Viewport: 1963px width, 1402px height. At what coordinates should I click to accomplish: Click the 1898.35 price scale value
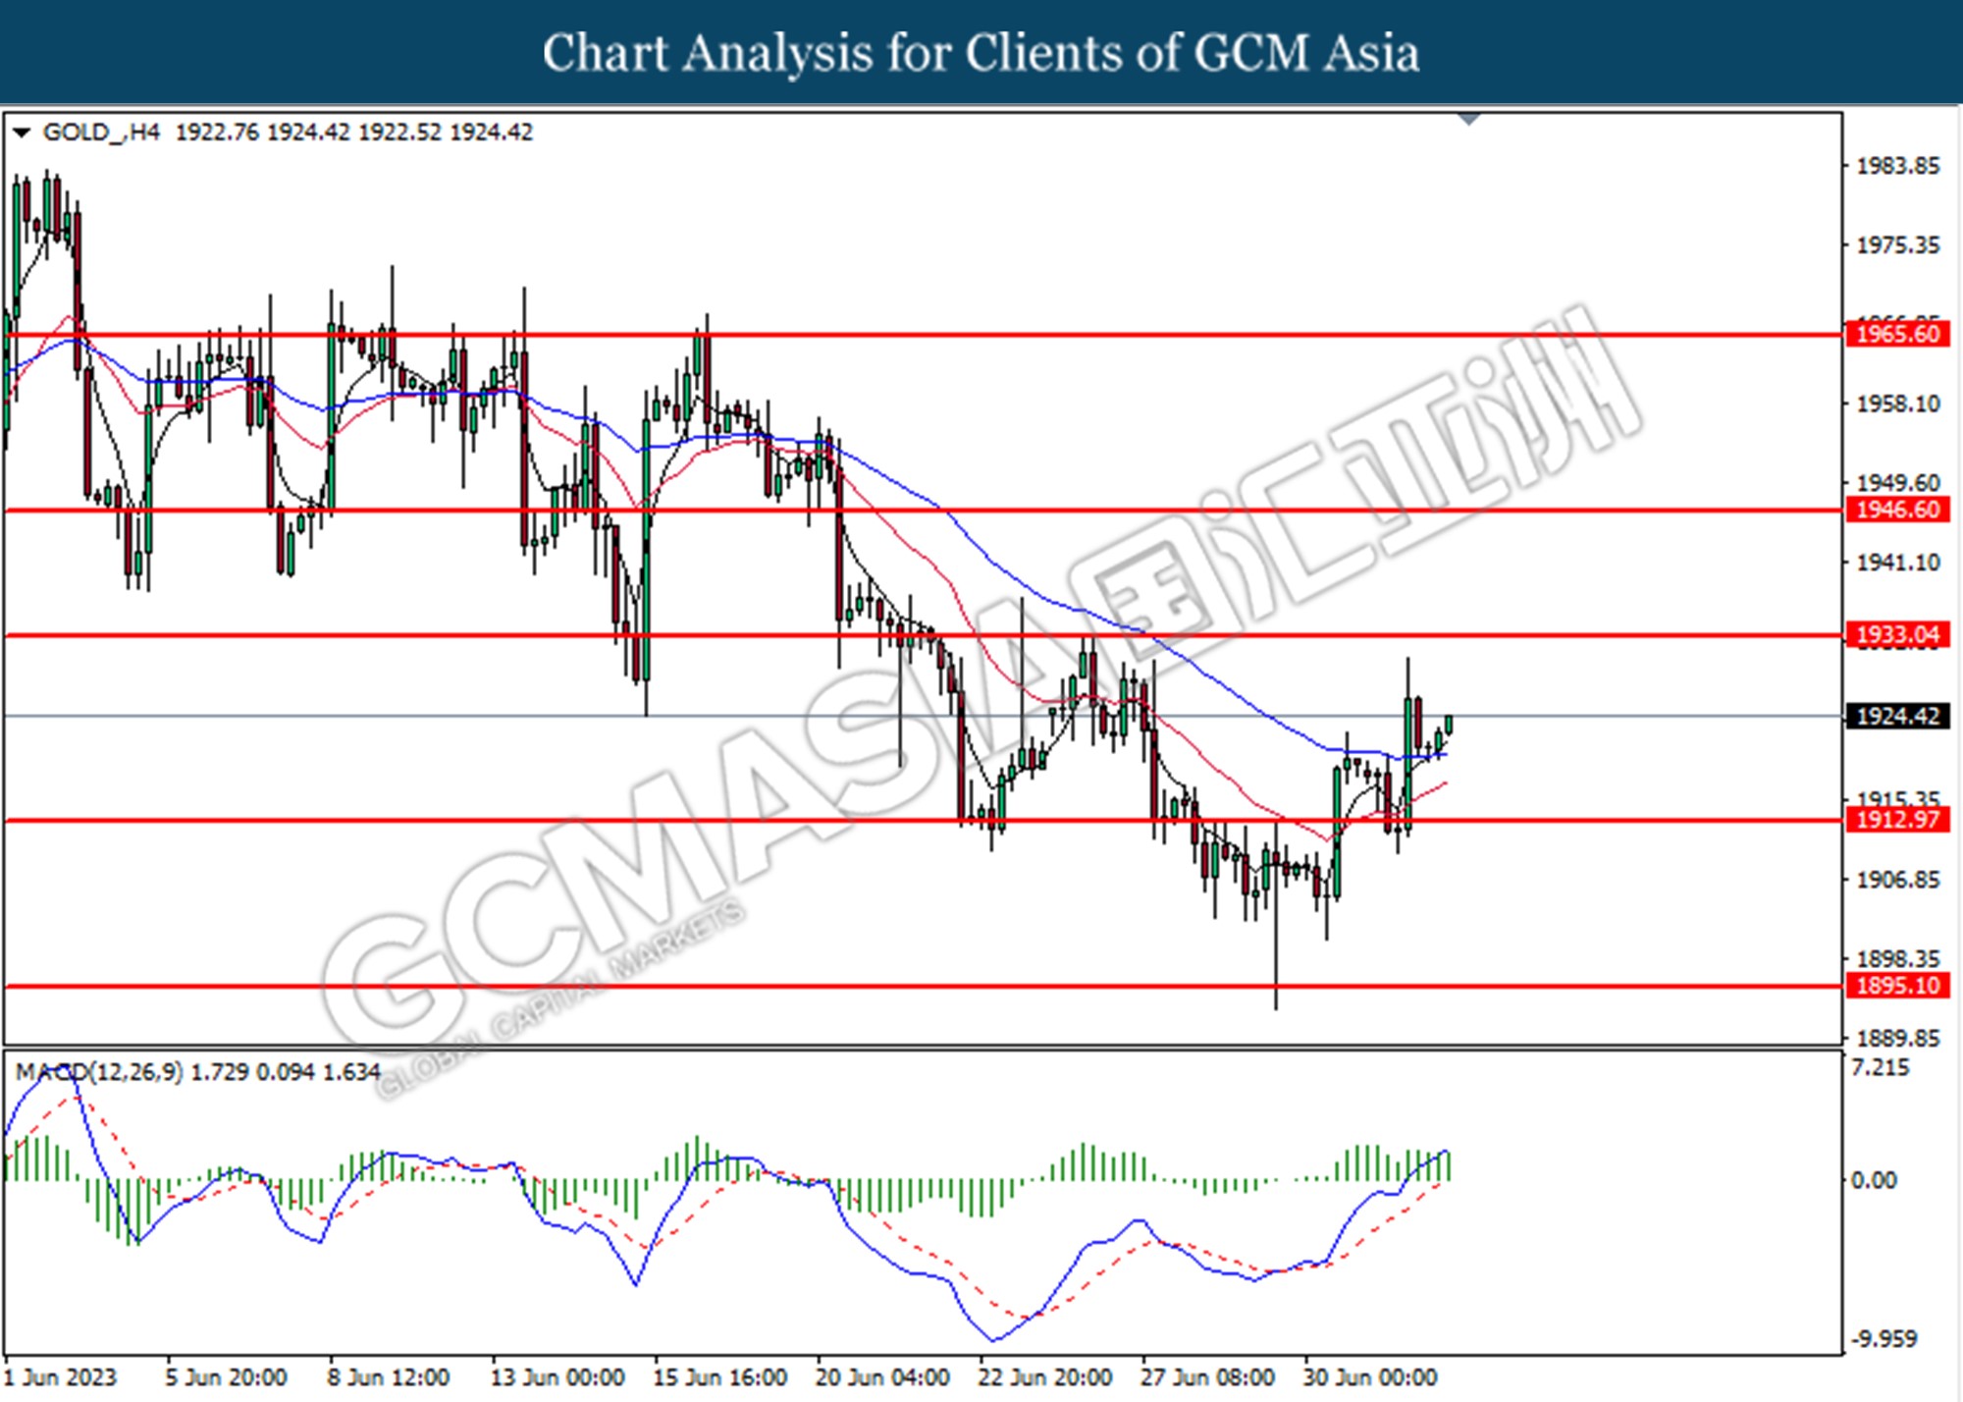[x=1898, y=958]
